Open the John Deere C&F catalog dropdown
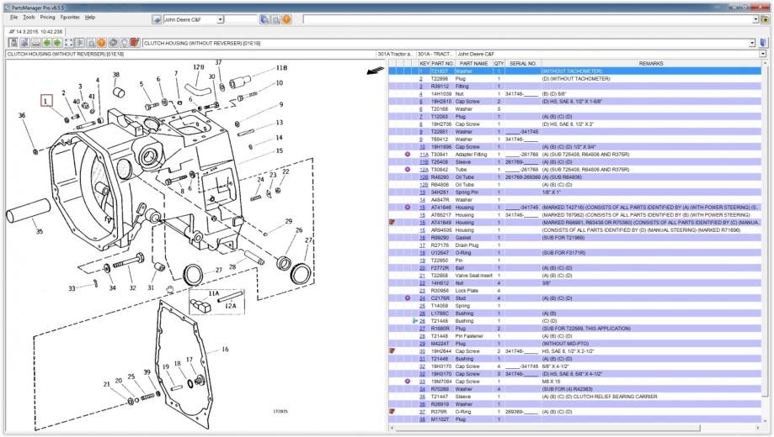774x437 pixels. coord(220,18)
